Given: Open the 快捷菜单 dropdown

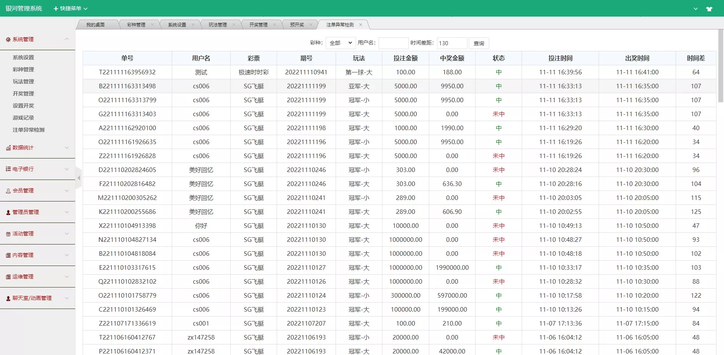Looking at the screenshot, I should tap(70, 8).
